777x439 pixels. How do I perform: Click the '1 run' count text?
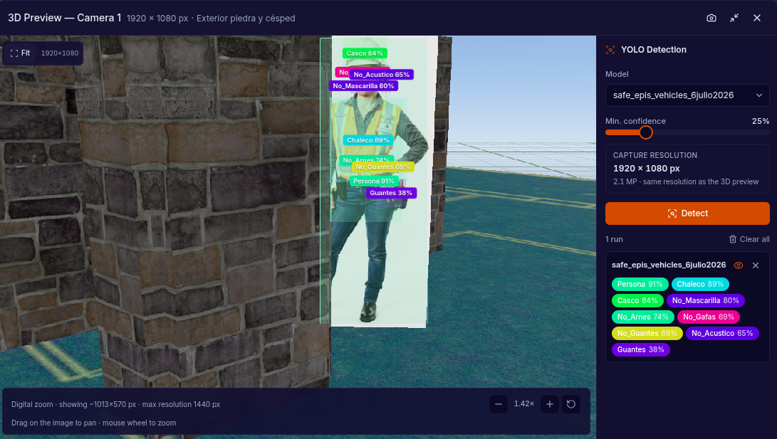614,239
